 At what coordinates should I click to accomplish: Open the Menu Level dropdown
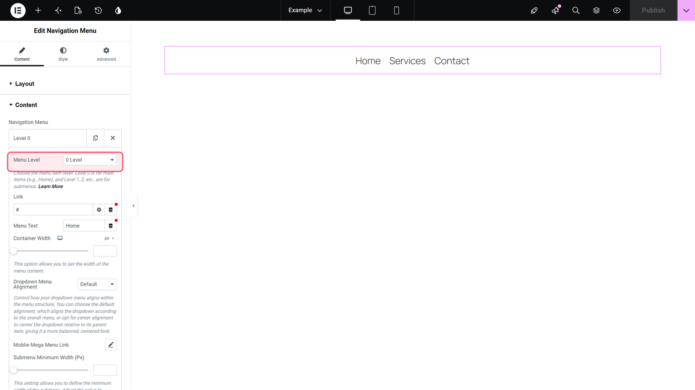click(x=90, y=160)
